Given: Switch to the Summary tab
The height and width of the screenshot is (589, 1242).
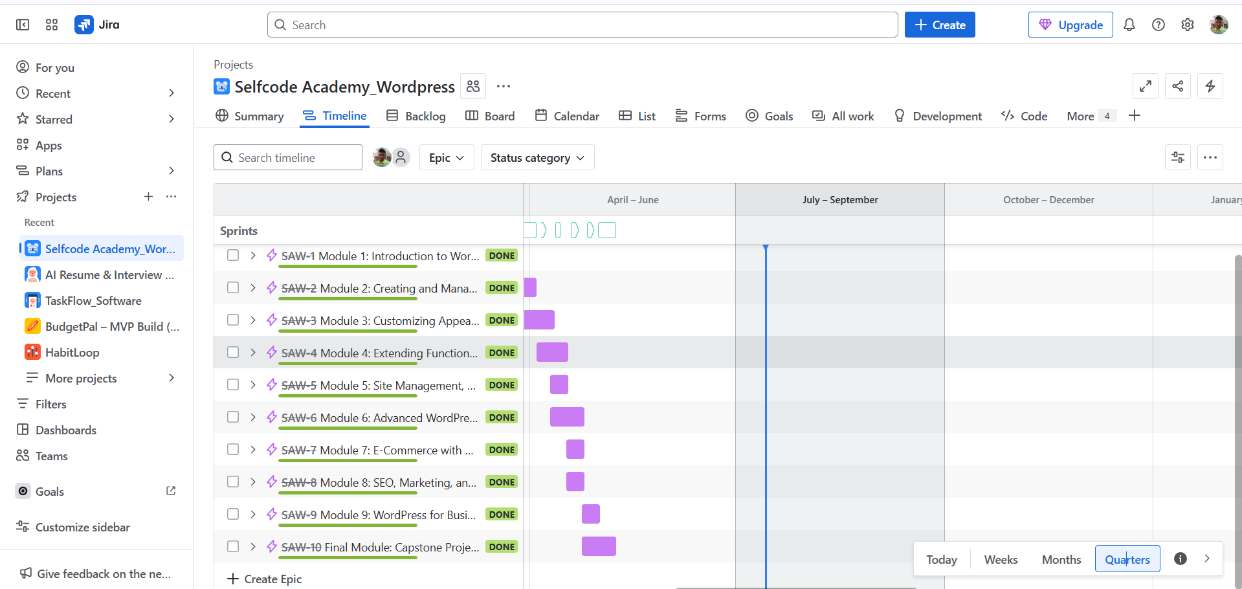Looking at the screenshot, I should coord(249,116).
